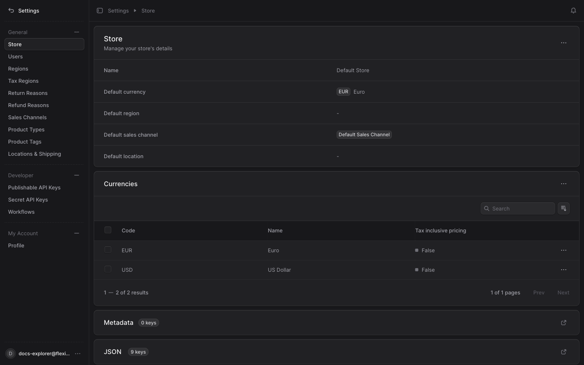This screenshot has width=584, height=365.
Task: Collapse the General sidebar section
Action: 77,32
